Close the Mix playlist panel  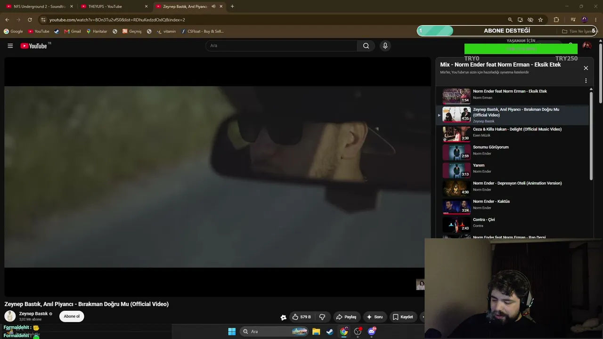click(x=586, y=68)
